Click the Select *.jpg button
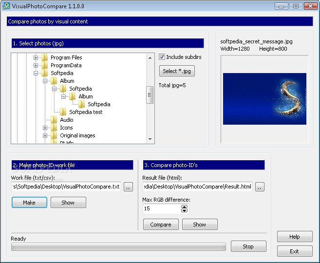 coord(177,71)
